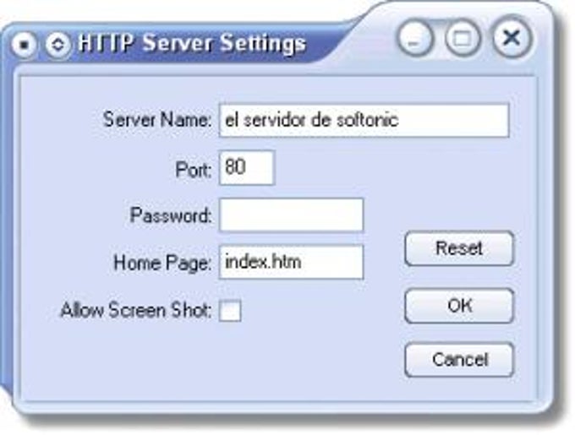Viewport: 575px width, 435px height.
Task: Click the Password label
Action: [171, 215]
